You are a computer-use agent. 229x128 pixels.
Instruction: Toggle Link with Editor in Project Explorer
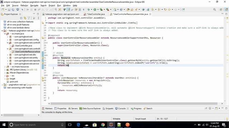pyautogui.click(x=25, y=18)
